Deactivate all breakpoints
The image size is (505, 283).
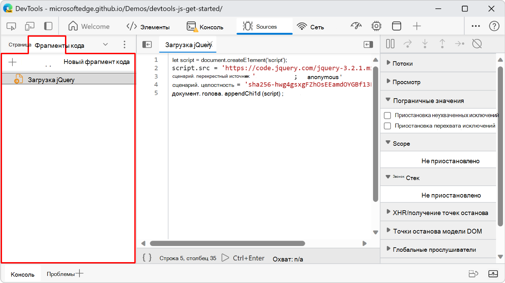(476, 44)
